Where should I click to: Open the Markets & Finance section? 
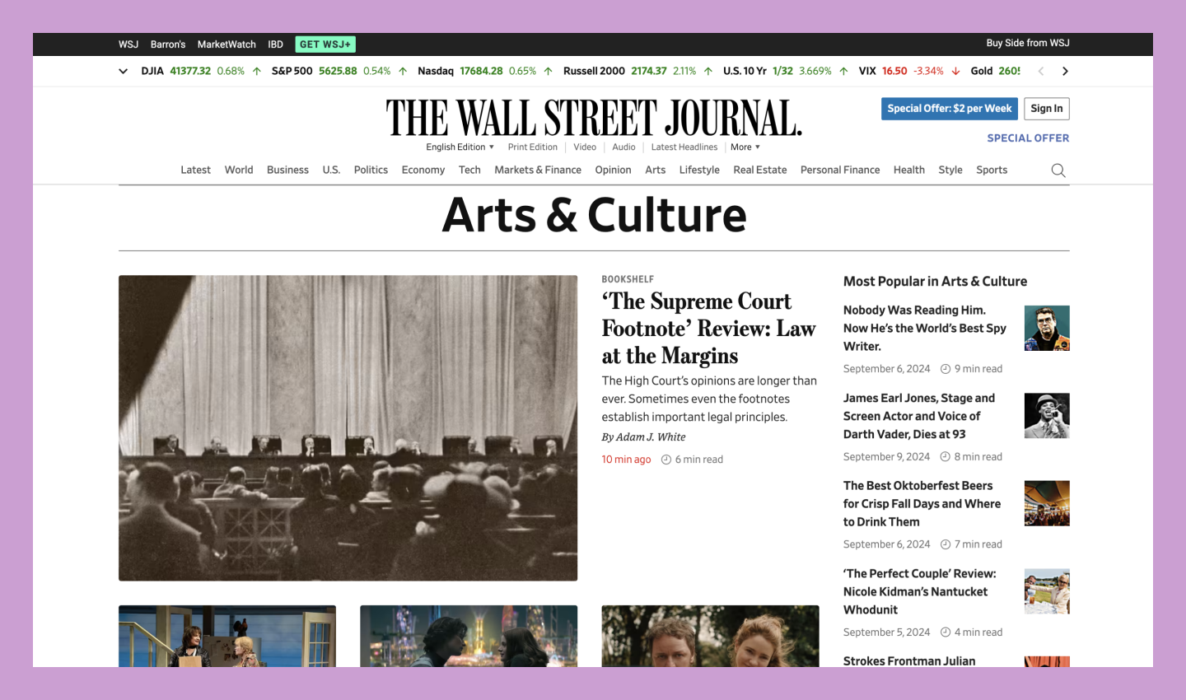[537, 170]
